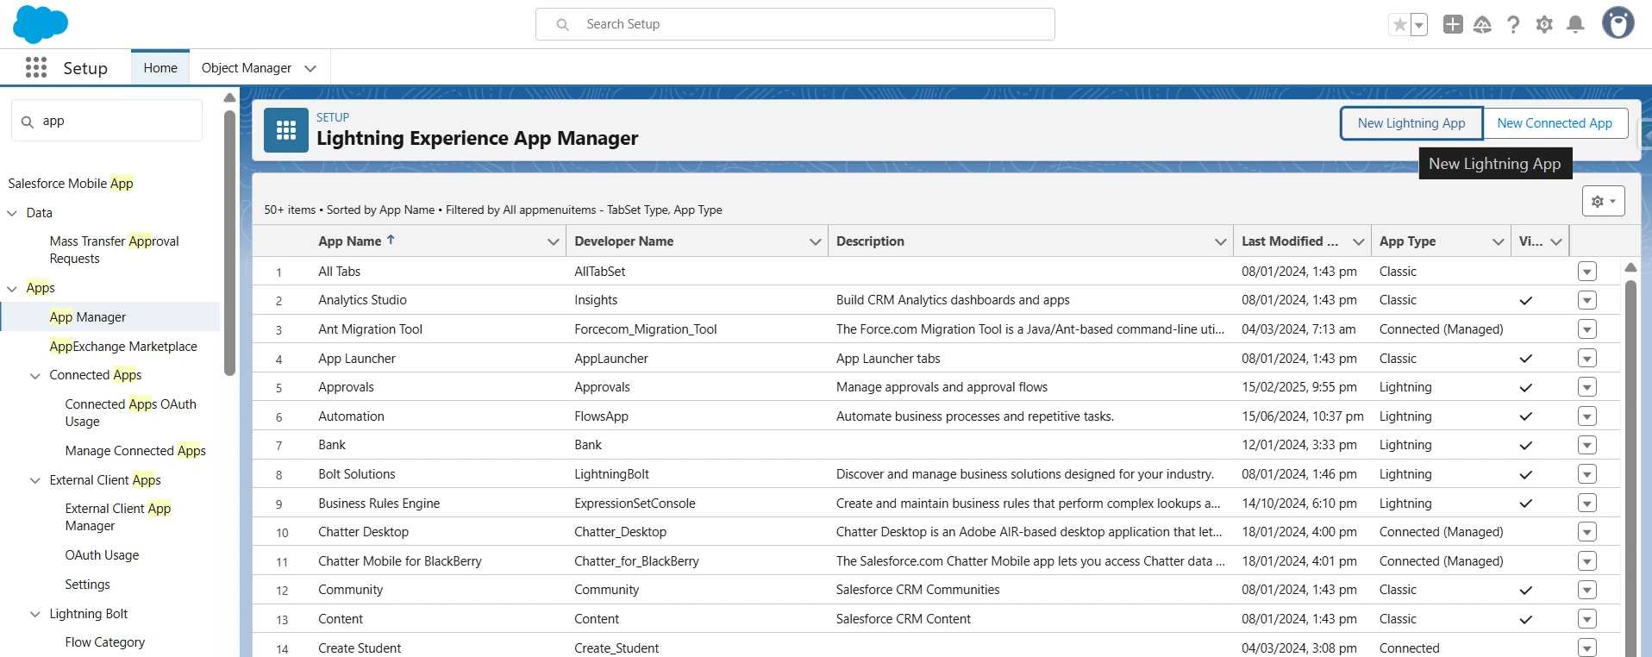Click the Salesforce cloud logo
The width and height of the screenshot is (1652, 657).
(x=40, y=24)
